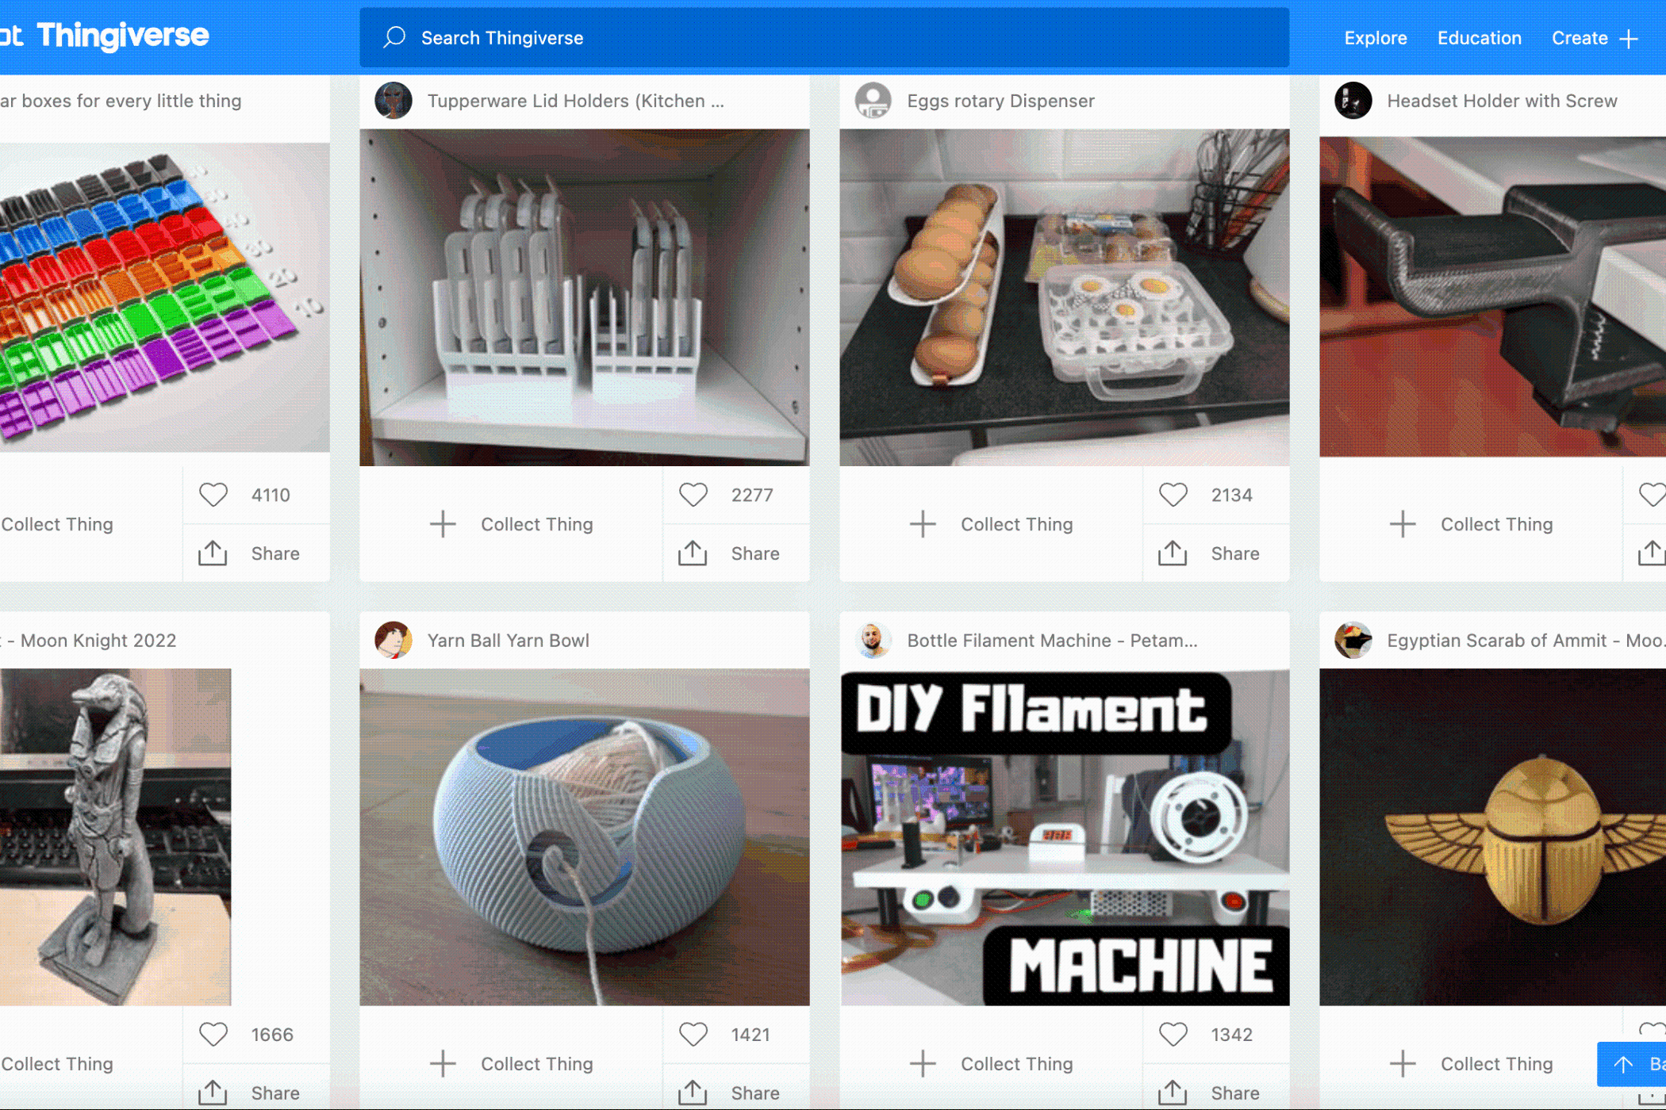
Task: Open the Tupperware Lid Holders title link
Action: point(576,101)
